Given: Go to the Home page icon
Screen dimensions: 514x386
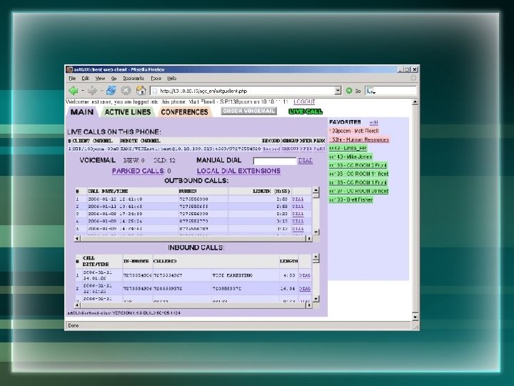Looking at the screenshot, I should (142, 91).
